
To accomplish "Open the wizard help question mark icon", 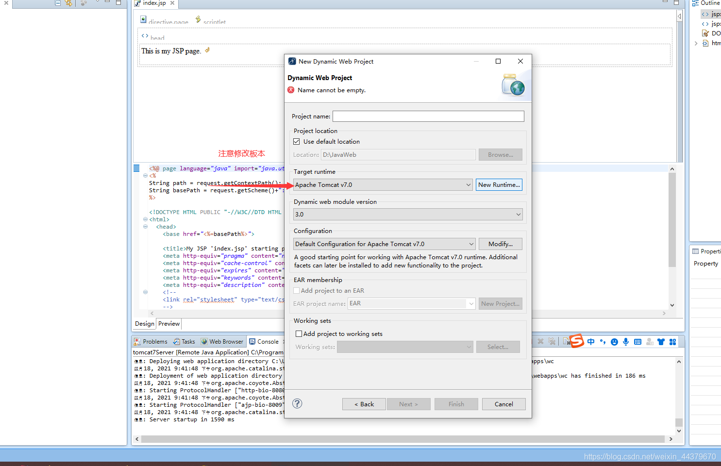I will [x=297, y=403].
